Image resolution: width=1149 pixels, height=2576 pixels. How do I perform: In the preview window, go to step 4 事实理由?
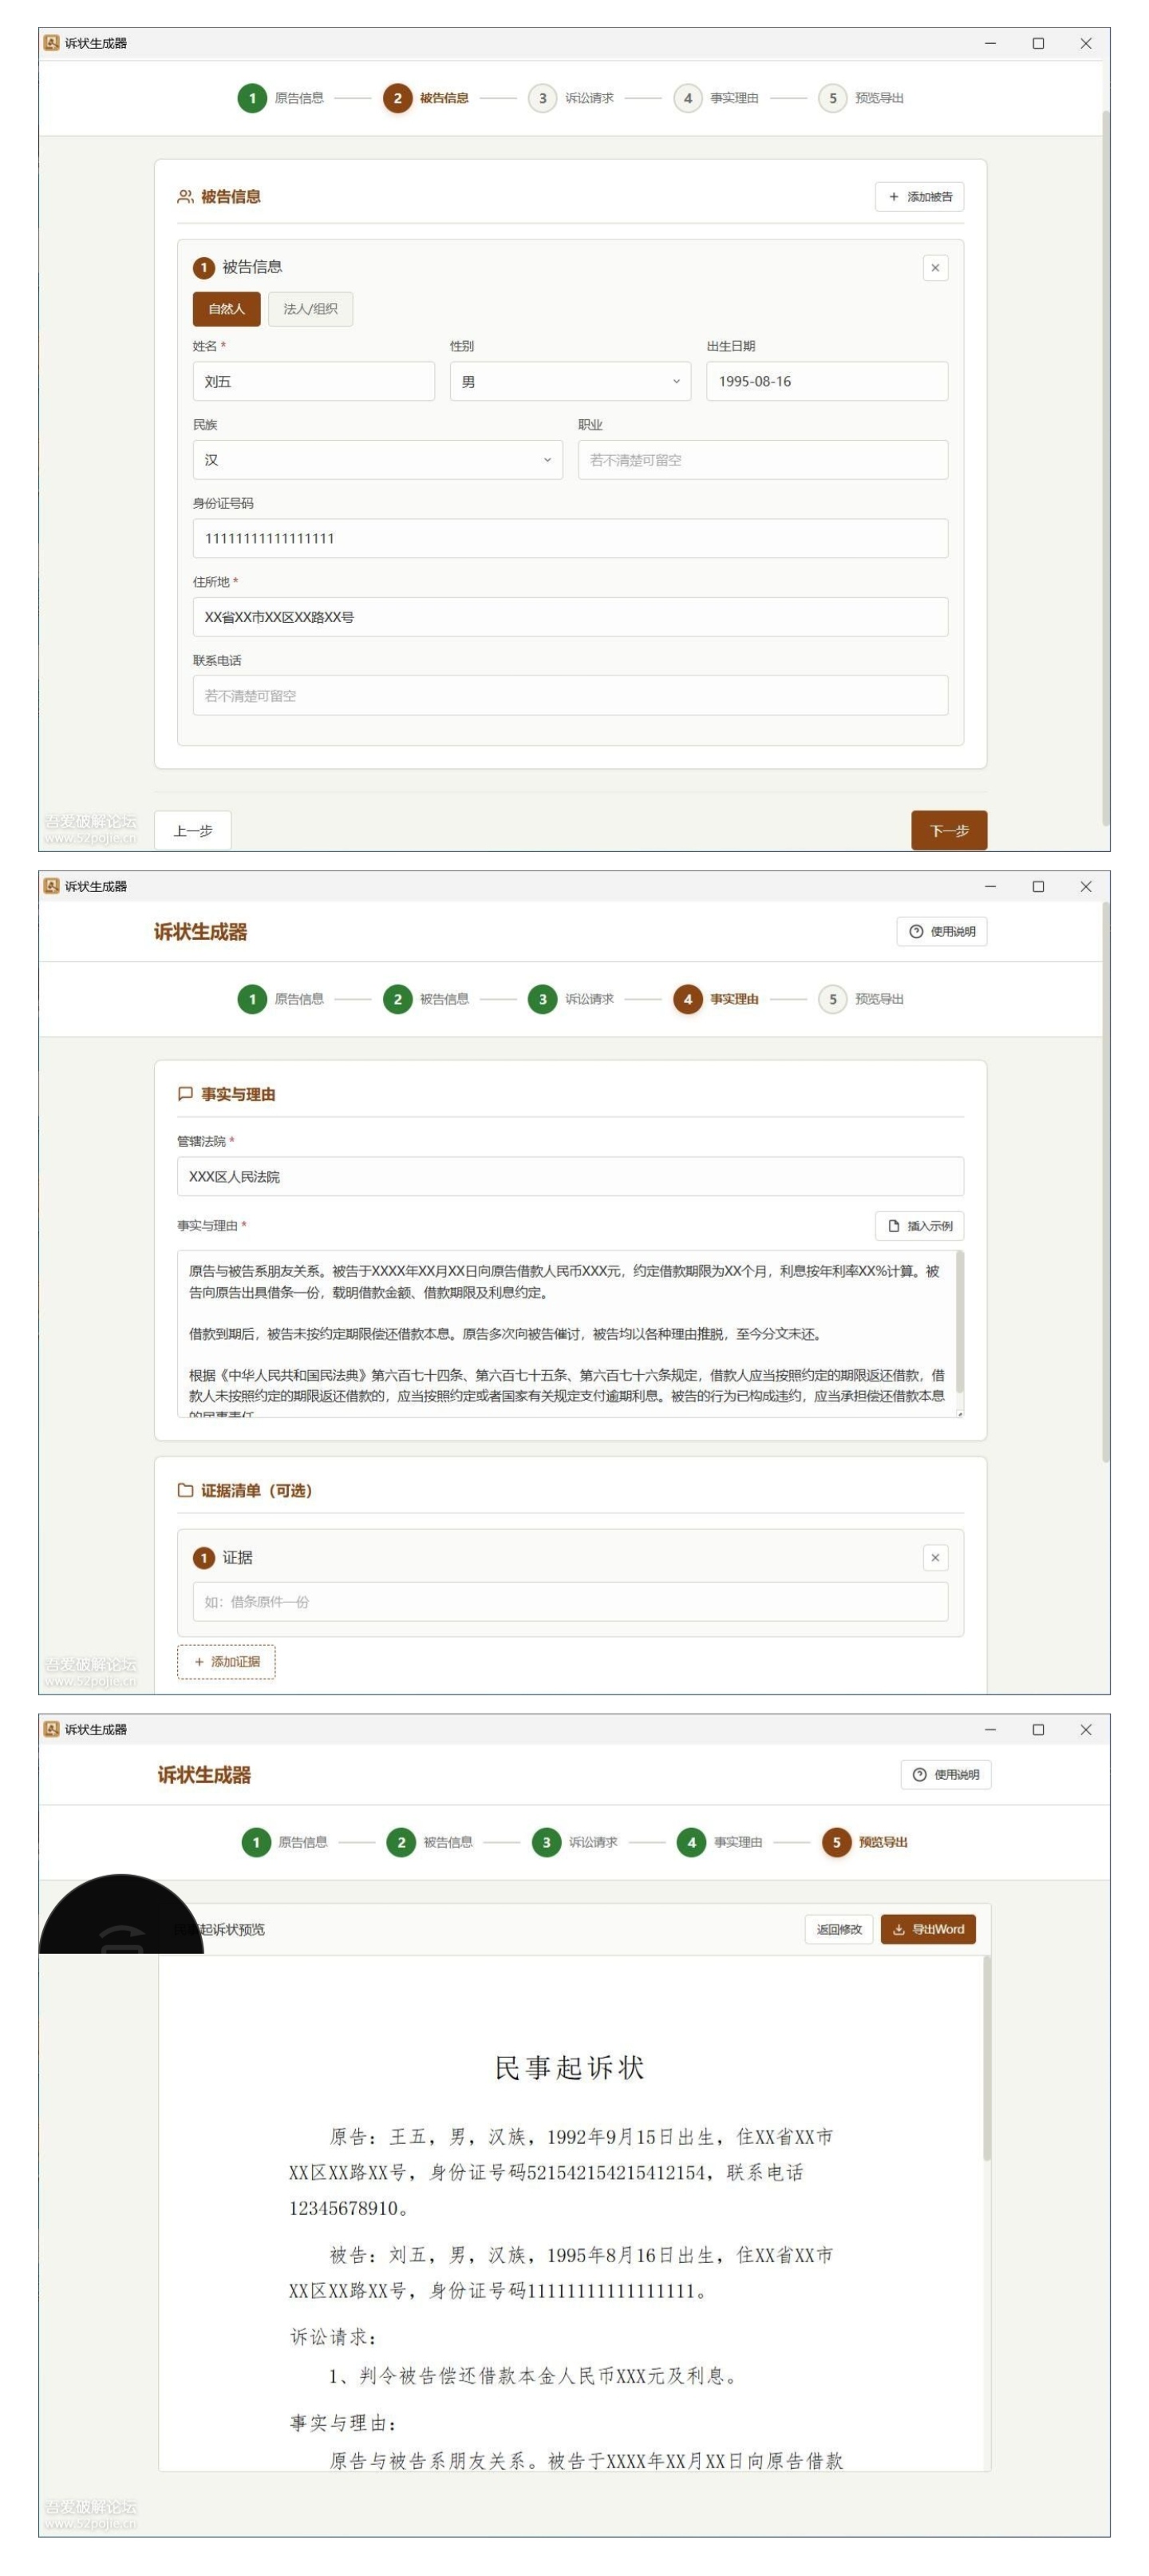(x=720, y=1842)
